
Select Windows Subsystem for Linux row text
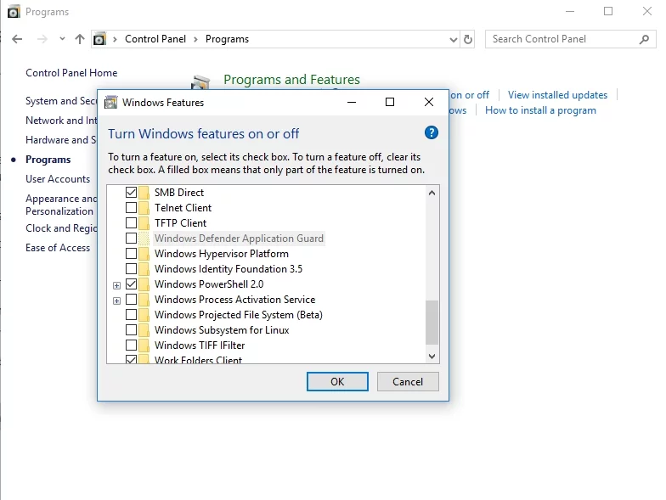(222, 330)
